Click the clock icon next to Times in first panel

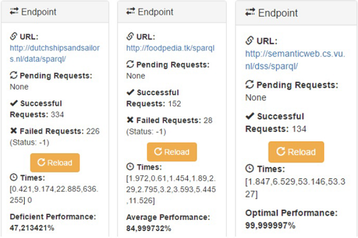click(14, 178)
